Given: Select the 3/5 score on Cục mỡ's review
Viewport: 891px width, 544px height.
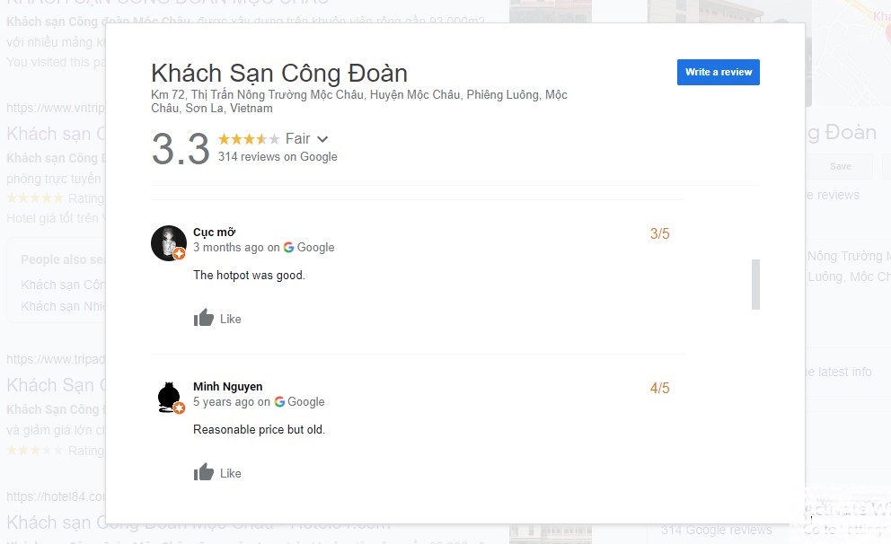Looking at the screenshot, I should 659,234.
